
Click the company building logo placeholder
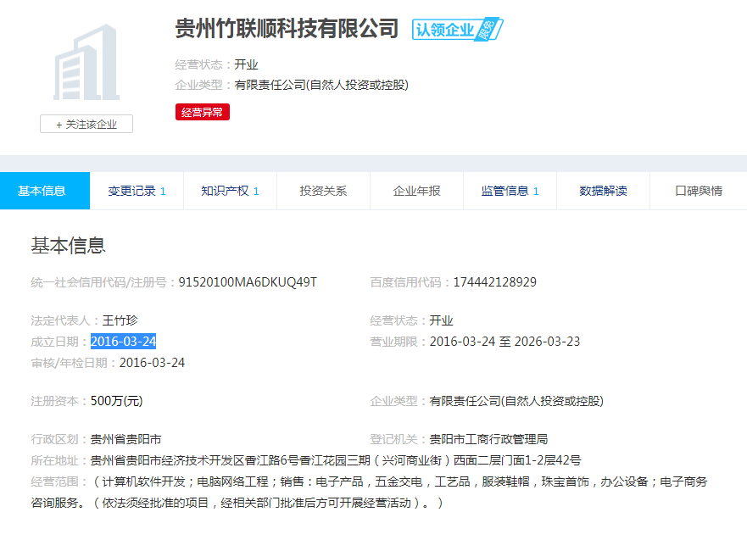coord(86,64)
